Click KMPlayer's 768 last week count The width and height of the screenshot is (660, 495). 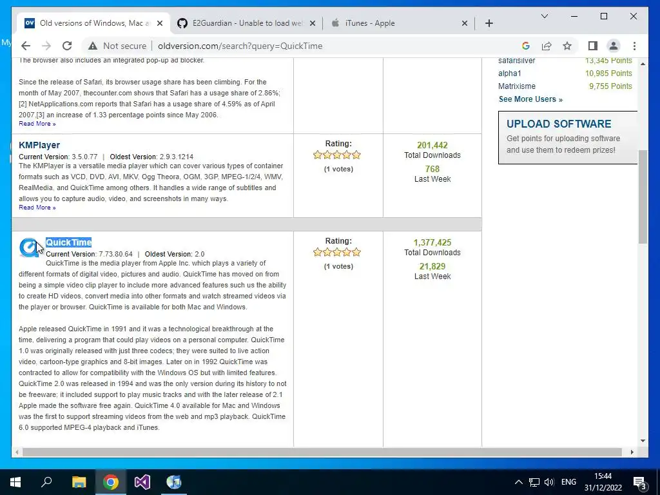point(432,170)
